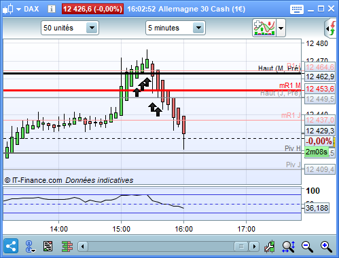Click the add indicator icon
339x258 pixels.
click(264, 28)
